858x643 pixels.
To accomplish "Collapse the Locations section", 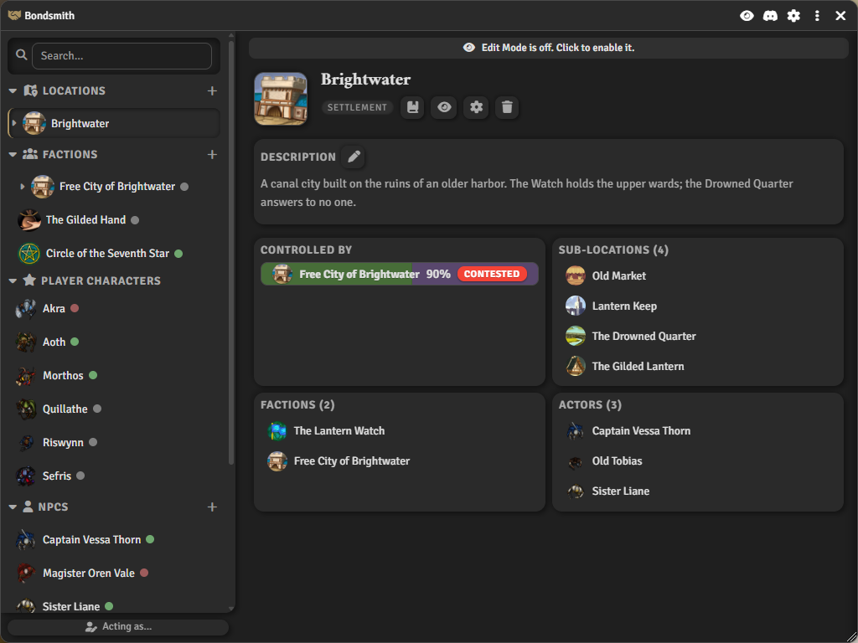I will (x=13, y=90).
